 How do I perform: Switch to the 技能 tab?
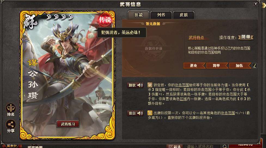point(138,15)
